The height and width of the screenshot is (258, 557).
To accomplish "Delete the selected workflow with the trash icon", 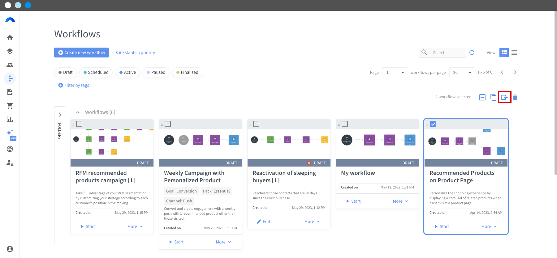I will [515, 97].
